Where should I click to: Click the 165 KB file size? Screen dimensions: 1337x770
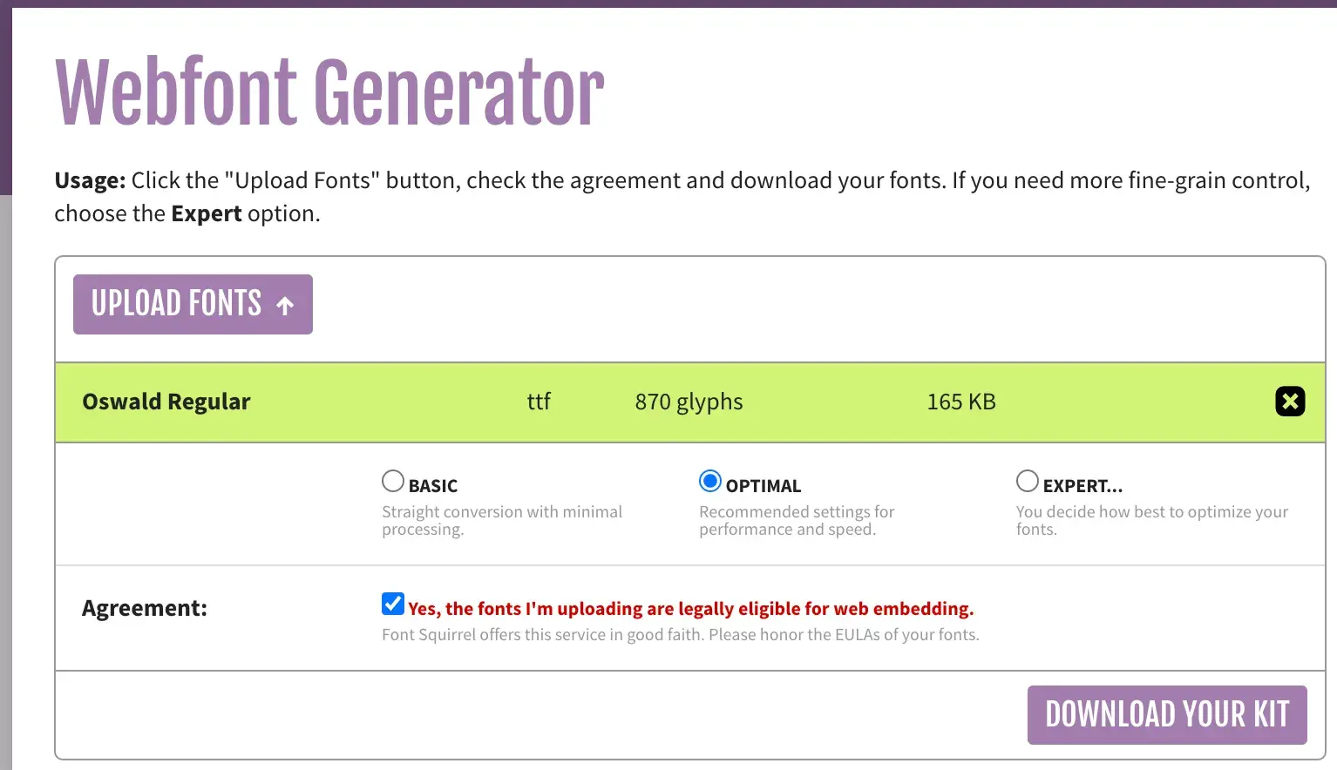click(961, 402)
